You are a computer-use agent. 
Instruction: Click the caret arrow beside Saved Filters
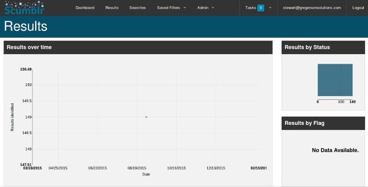(x=184, y=8)
